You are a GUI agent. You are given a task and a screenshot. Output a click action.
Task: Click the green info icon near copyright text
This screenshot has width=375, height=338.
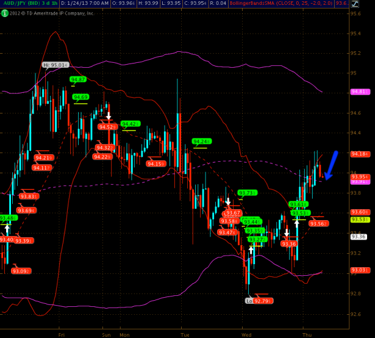pyautogui.click(x=5, y=15)
